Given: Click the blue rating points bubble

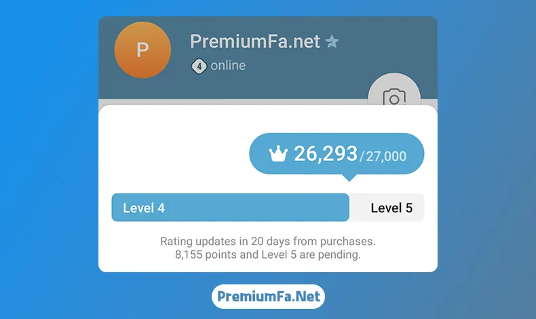Looking at the screenshot, I should click(337, 153).
